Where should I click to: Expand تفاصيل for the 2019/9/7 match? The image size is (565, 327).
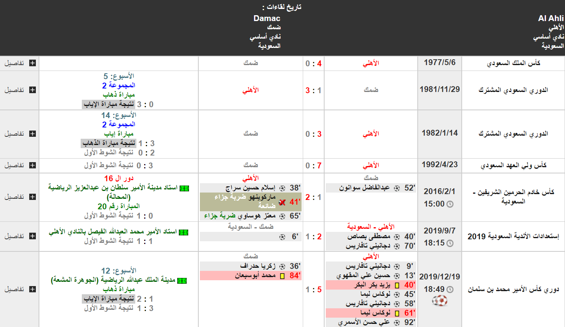(19, 237)
